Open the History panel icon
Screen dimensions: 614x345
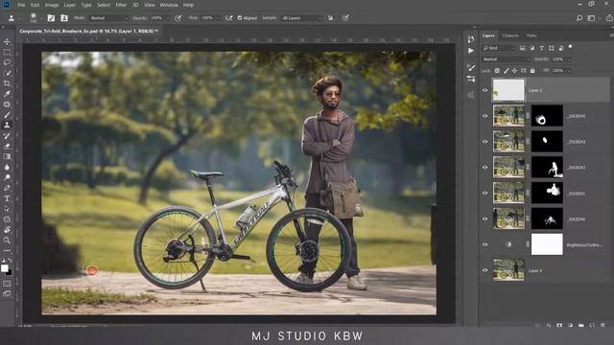point(471,38)
